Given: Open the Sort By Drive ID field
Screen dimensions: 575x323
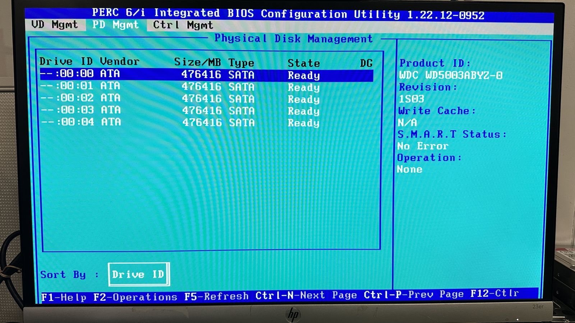Looking at the screenshot, I should [x=139, y=275].
